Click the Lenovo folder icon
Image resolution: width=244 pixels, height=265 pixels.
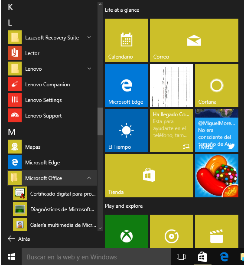click(x=15, y=69)
